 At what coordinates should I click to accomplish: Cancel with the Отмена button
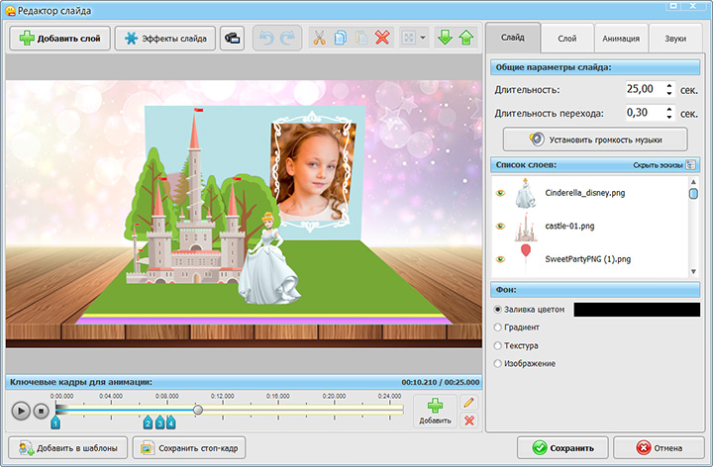659,448
